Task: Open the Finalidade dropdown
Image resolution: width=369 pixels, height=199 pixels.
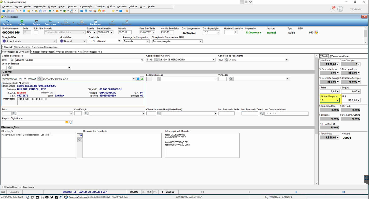Action: pos(120,41)
